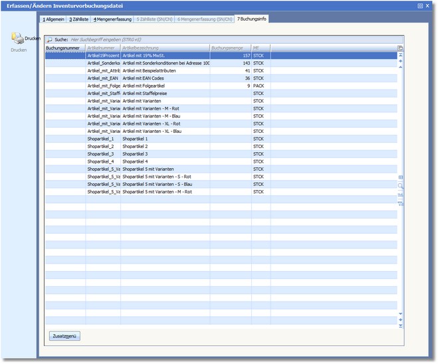This screenshot has height=364, width=438.
Task: Click the search magnifier icon beside Suche
Action: 49,40
